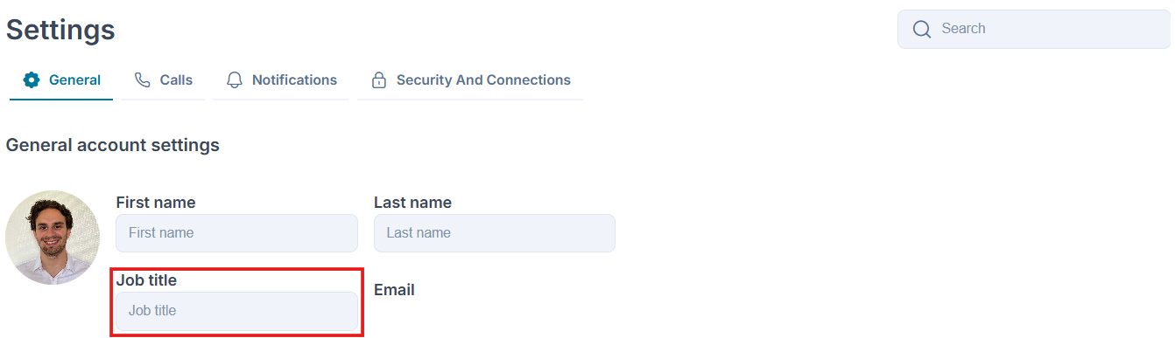The image size is (1175, 338).
Task: Select the General tab label
Action: click(x=74, y=80)
